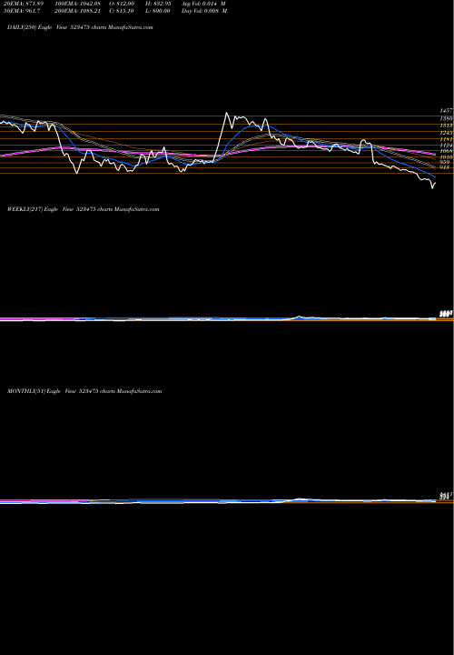Select the close price C value
The width and height of the screenshot is (454, 655).
coord(122,11)
